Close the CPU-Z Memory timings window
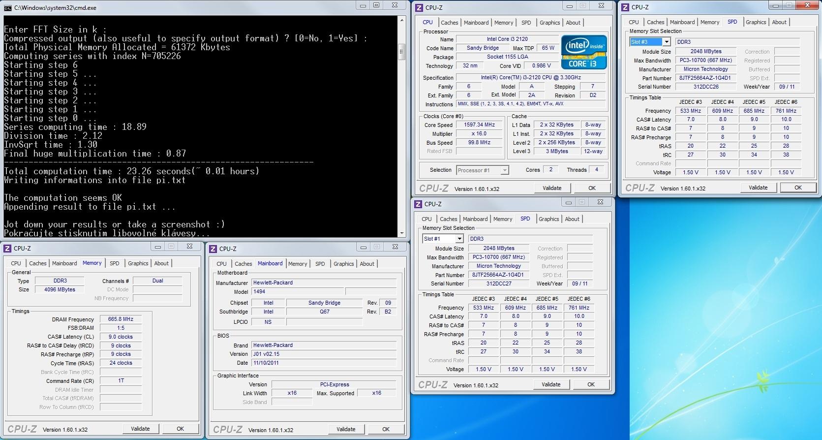The image size is (822, 440). click(189, 246)
